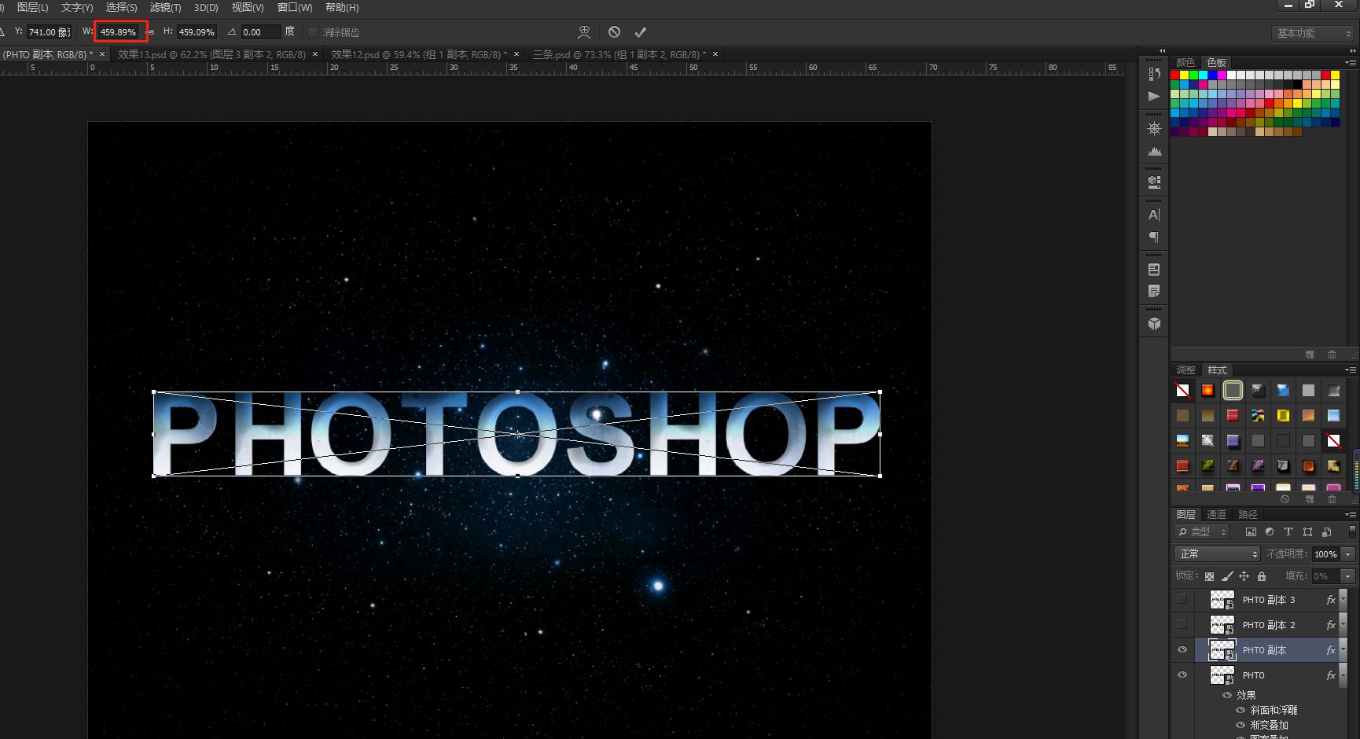1360x739 pixels.
Task: Open the 3D(D) menu
Action: [206, 7]
